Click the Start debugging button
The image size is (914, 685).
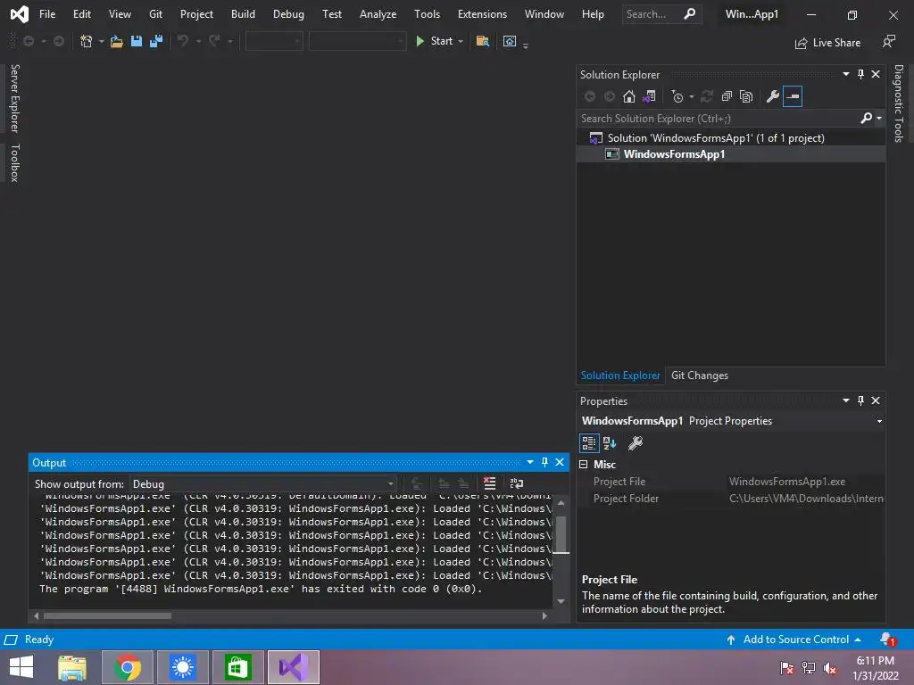point(435,41)
